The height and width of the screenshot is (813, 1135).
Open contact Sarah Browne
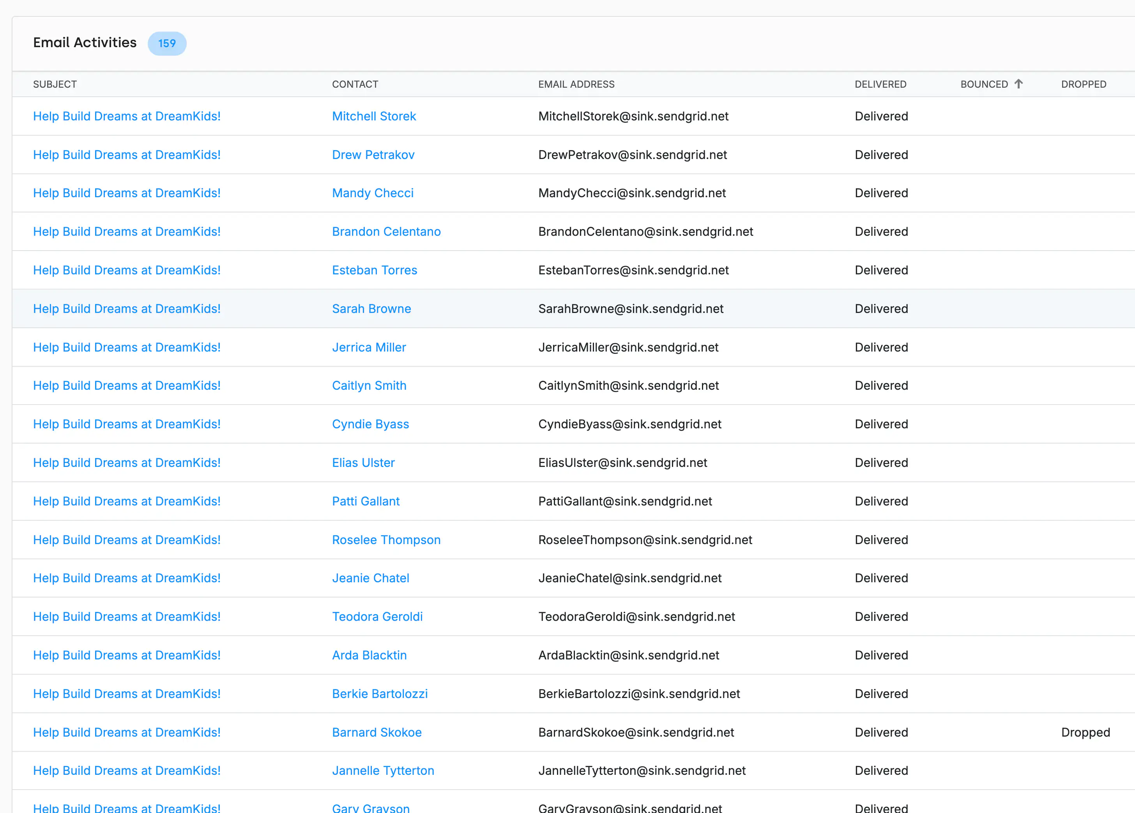pos(371,309)
